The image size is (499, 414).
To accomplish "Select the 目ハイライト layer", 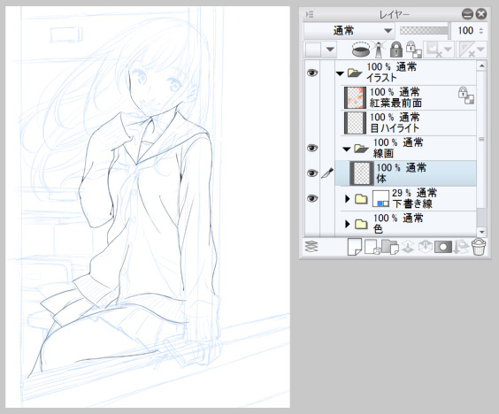I will (x=408, y=123).
